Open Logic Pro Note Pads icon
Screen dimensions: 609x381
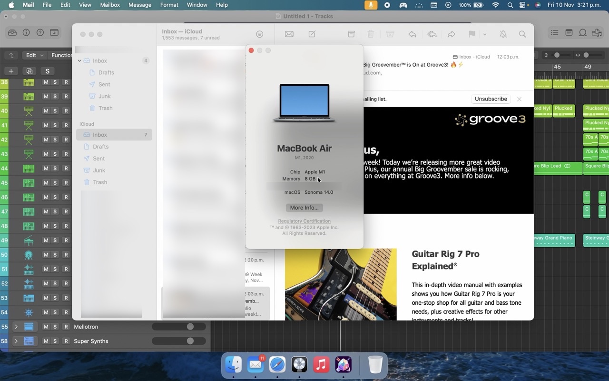[x=569, y=32]
